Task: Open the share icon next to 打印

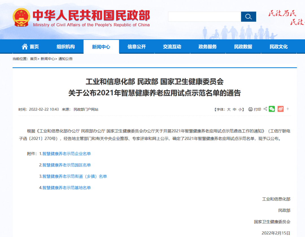Action: tap(265, 109)
